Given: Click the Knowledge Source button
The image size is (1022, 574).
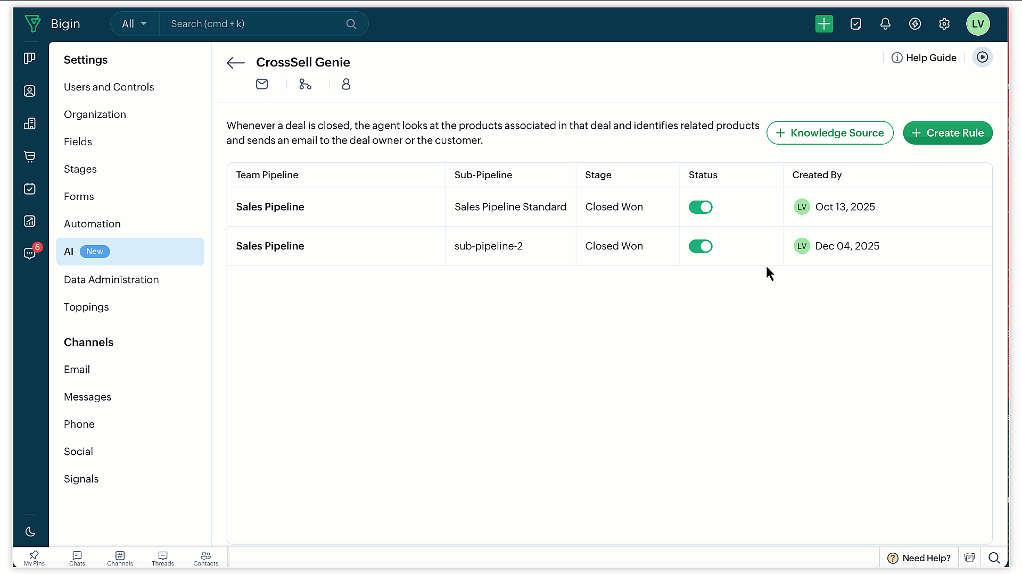Looking at the screenshot, I should pyautogui.click(x=830, y=133).
